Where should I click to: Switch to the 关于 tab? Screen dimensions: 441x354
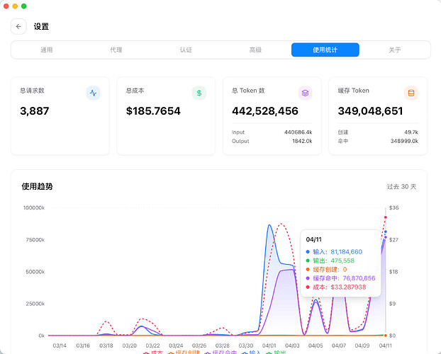(x=395, y=50)
